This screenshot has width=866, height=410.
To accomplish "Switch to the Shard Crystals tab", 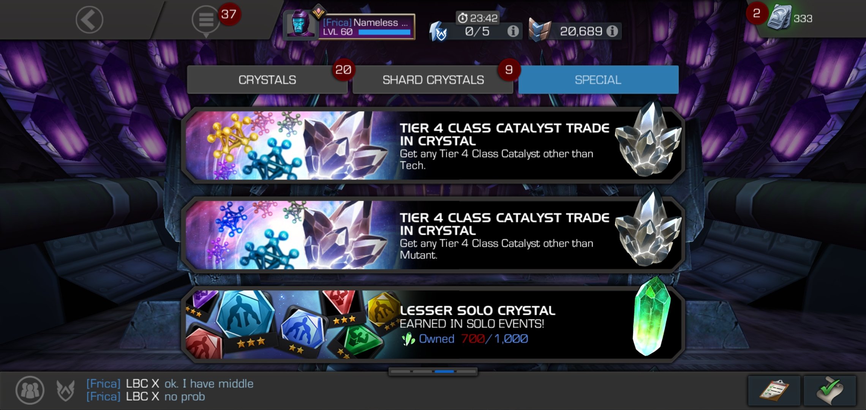I will 433,80.
